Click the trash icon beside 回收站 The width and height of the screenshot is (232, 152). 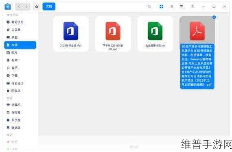point(8,91)
